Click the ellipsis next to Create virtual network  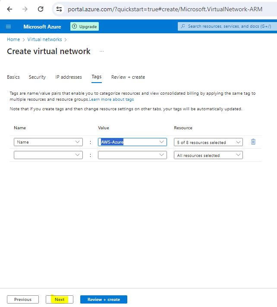tap(102, 51)
